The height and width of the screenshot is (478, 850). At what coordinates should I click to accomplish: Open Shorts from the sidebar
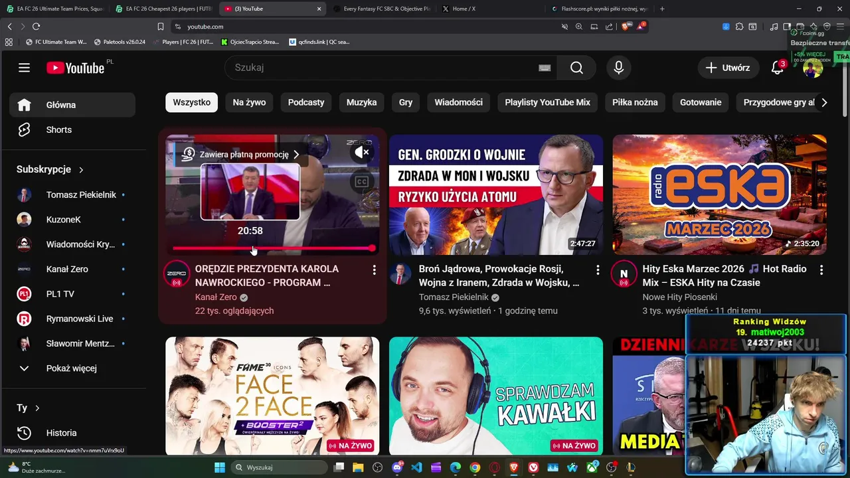(x=72, y=130)
